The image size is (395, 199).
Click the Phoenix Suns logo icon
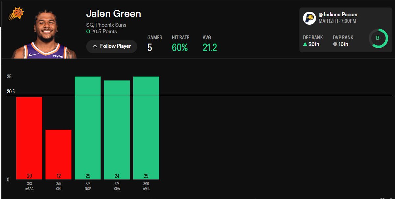[15, 14]
